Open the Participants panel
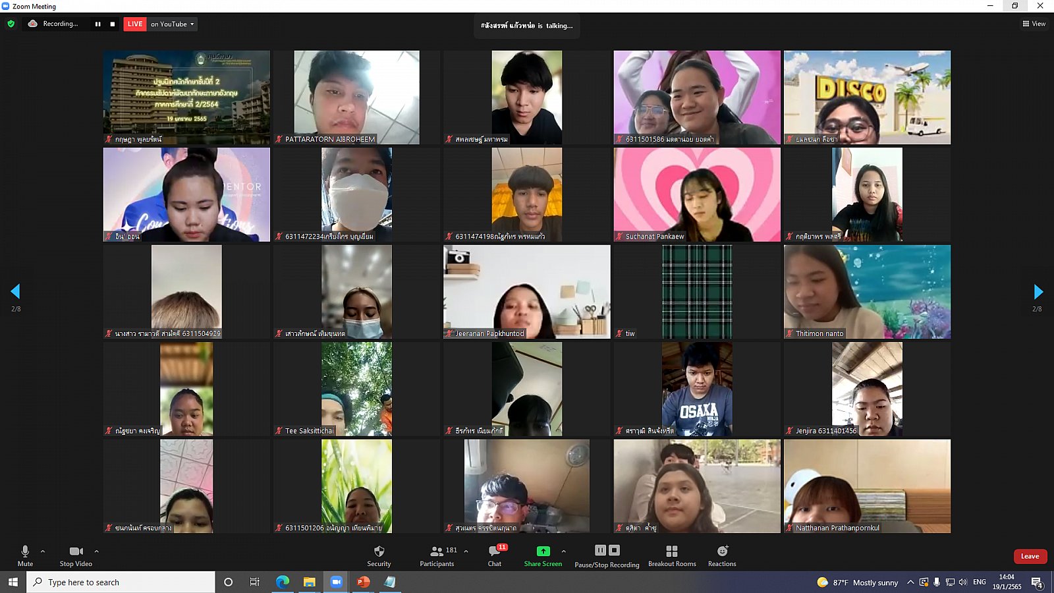The width and height of the screenshot is (1054, 593). coord(437,555)
